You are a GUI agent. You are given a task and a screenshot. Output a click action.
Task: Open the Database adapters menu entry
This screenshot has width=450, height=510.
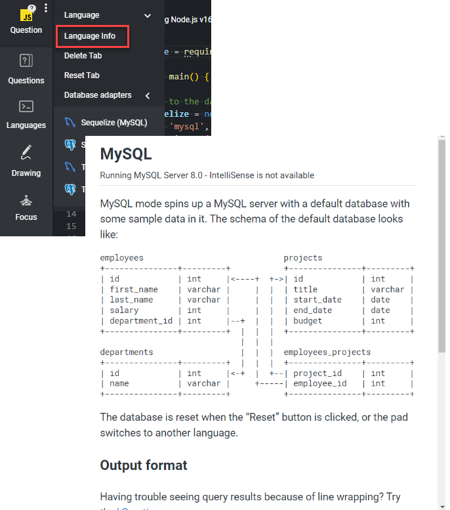pos(98,95)
